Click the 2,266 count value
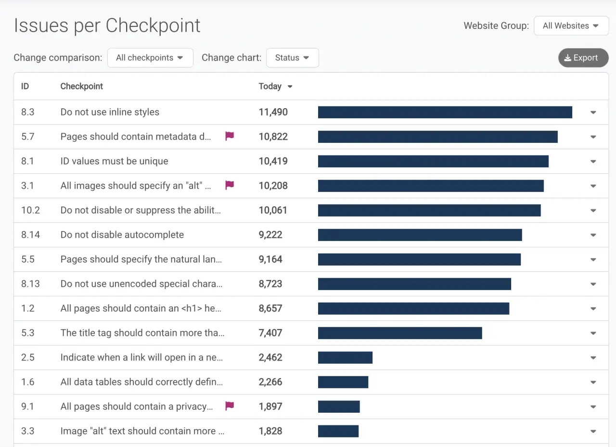616x447 pixels. (x=270, y=382)
